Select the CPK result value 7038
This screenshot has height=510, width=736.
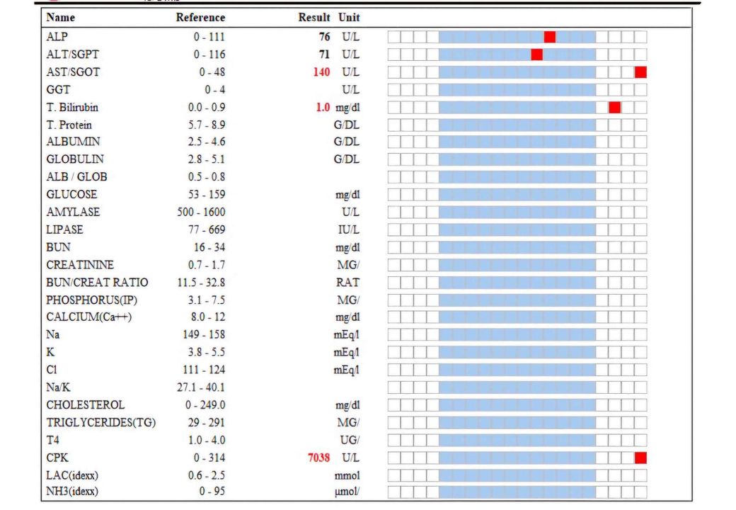[x=314, y=458]
